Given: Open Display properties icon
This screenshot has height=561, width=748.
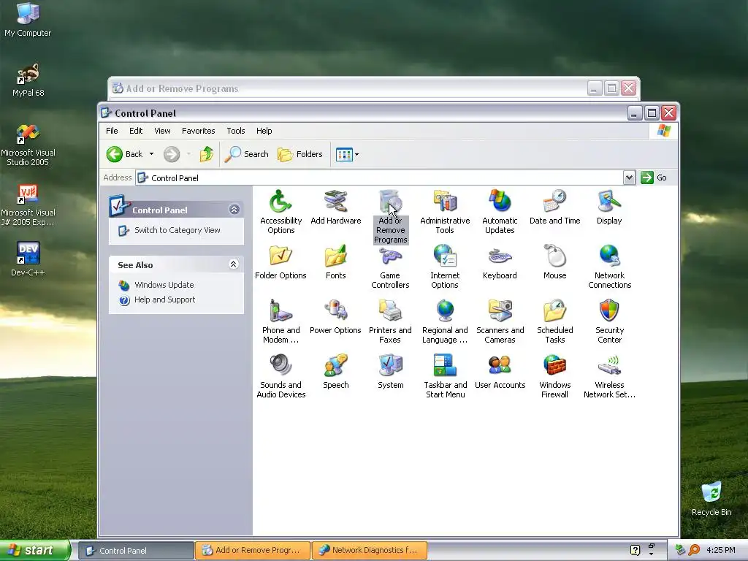Looking at the screenshot, I should pyautogui.click(x=609, y=207).
